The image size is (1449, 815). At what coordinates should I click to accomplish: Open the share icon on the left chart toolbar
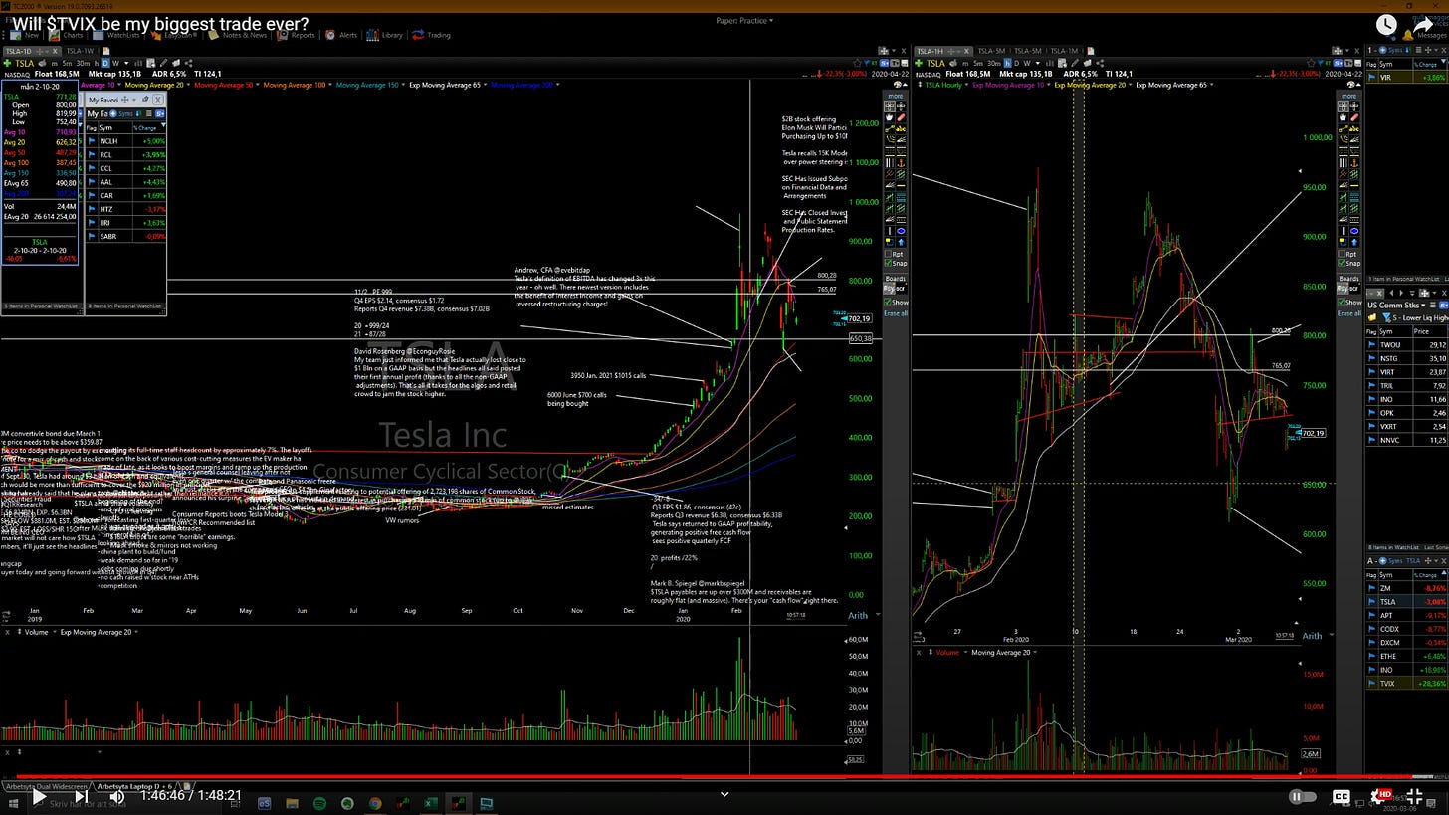point(189,63)
